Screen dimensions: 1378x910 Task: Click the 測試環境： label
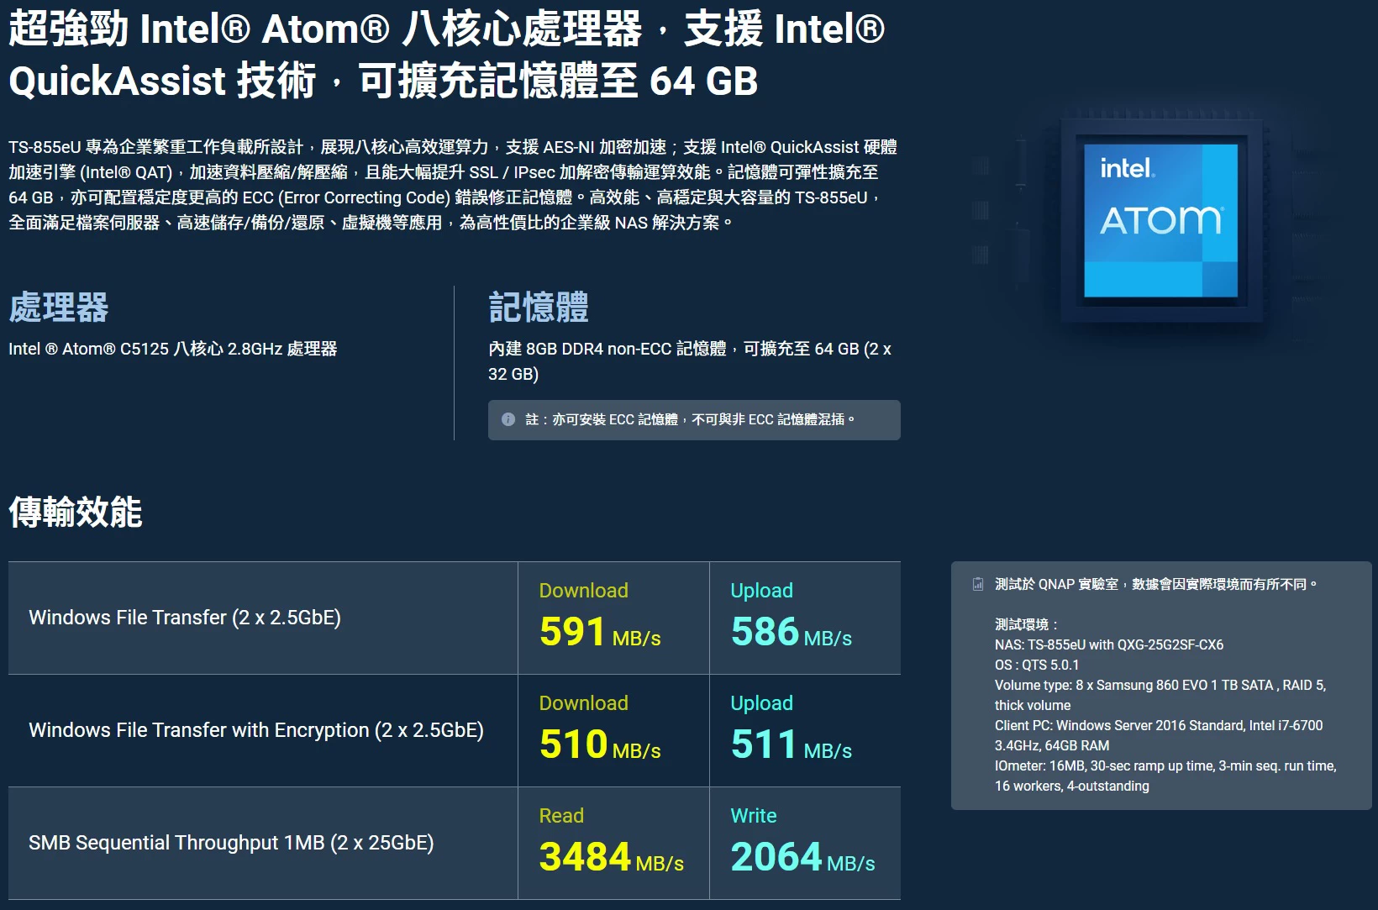click(x=1027, y=624)
